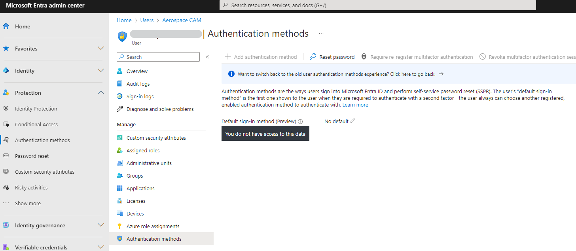Viewport: 576px width, 251px height.
Task: Click the Audit logs book icon
Action: coord(119,84)
